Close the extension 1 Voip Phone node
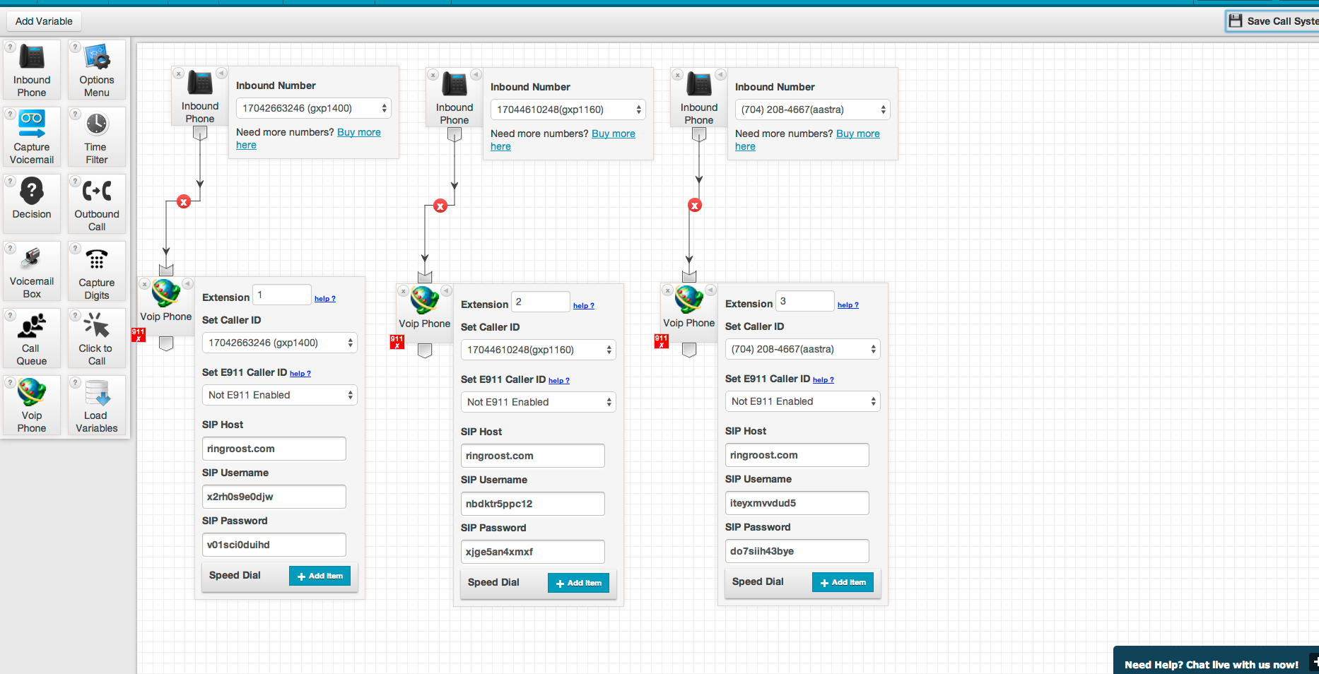 click(x=145, y=284)
